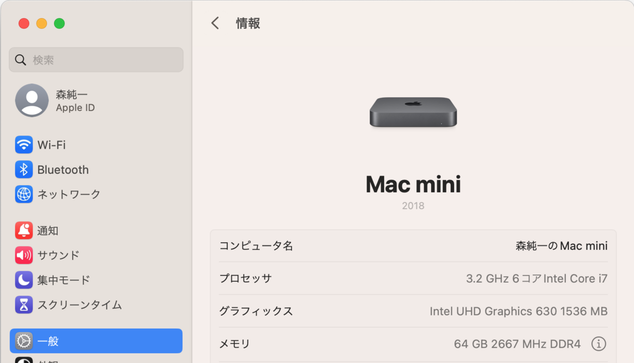
Task: Click the magnifier icon in search field
Action: (x=21, y=60)
